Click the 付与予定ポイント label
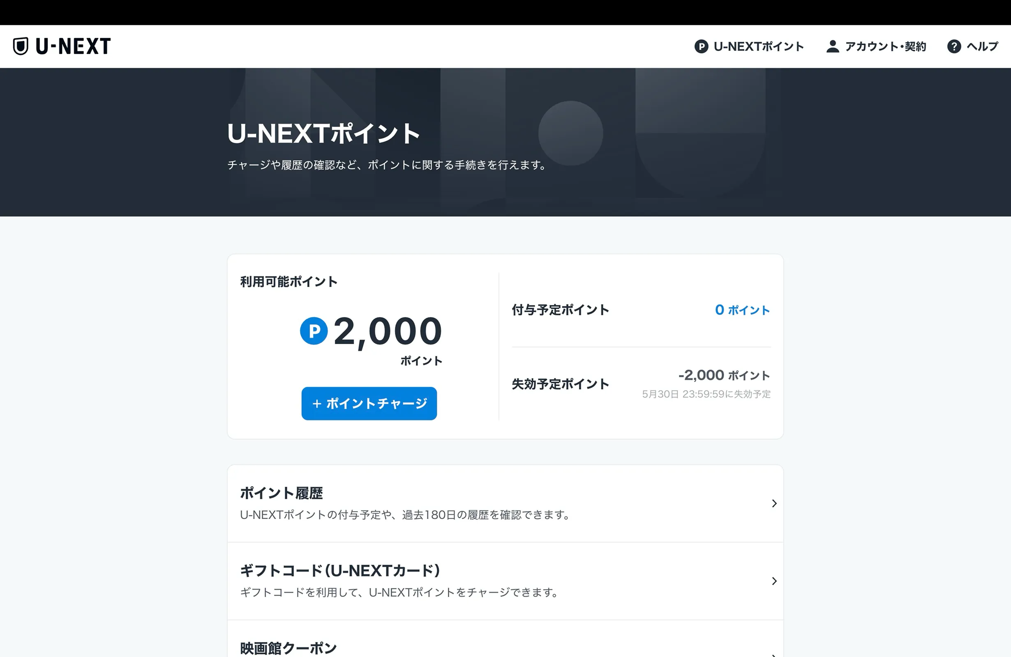 (560, 310)
